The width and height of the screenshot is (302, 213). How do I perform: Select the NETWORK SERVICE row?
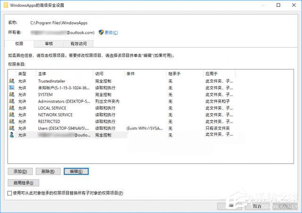pos(122,115)
